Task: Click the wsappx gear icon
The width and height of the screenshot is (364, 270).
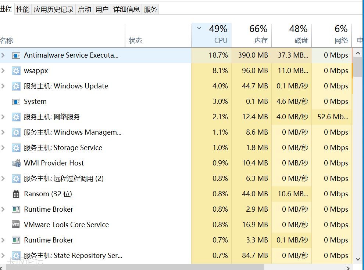Action: click(16, 71)
